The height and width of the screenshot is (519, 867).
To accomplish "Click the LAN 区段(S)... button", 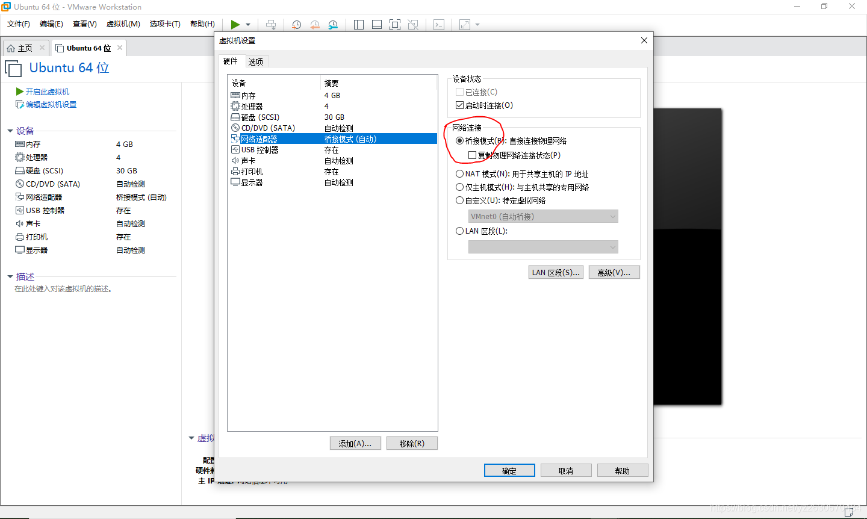I will [556, 272].
